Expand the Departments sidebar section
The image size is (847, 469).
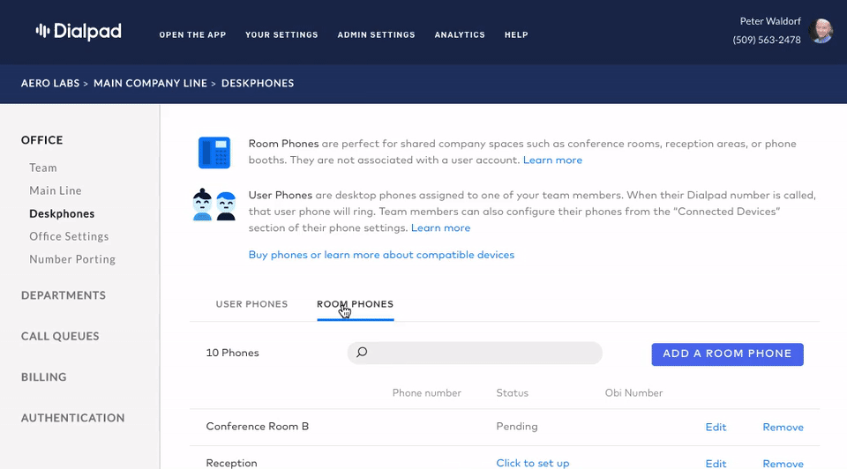click(x=64, y=295)
